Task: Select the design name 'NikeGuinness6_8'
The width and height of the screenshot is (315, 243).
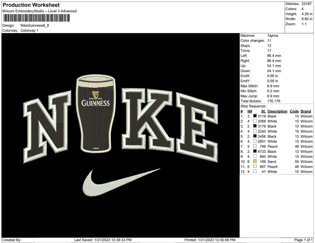Action: [x=35, y=26]
